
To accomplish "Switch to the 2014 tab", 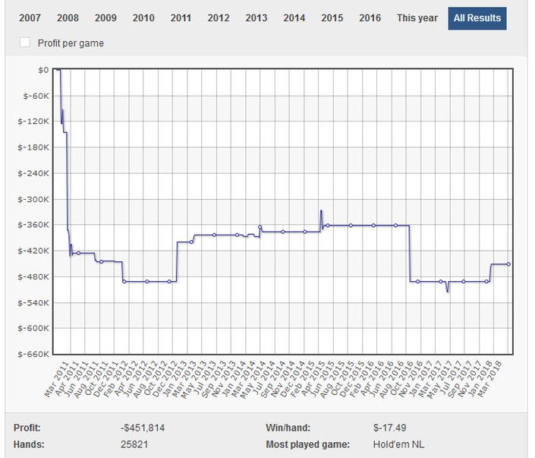I will 294,18.
